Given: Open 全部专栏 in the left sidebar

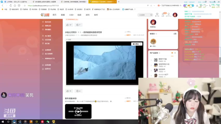Looking at the screenshot, I should click(47, 69).
